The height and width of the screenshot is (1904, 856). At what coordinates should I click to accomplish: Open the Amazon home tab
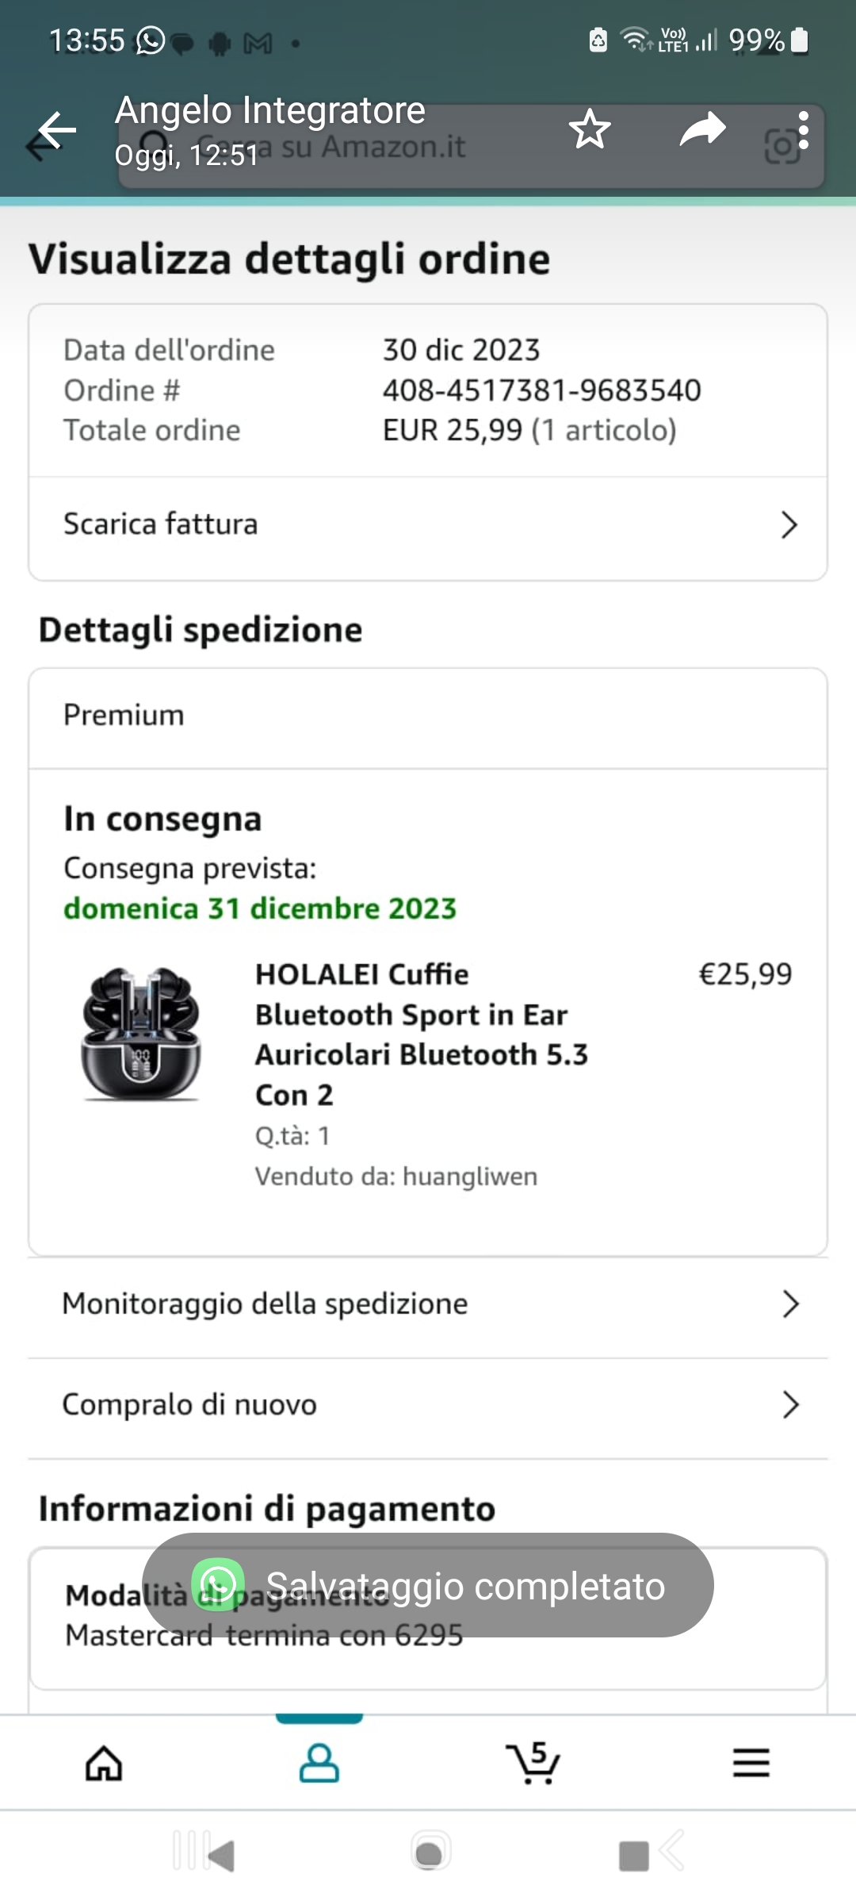click(104, 1764)
